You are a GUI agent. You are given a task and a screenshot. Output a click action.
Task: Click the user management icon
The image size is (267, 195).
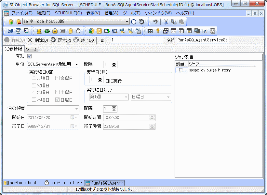39,31
